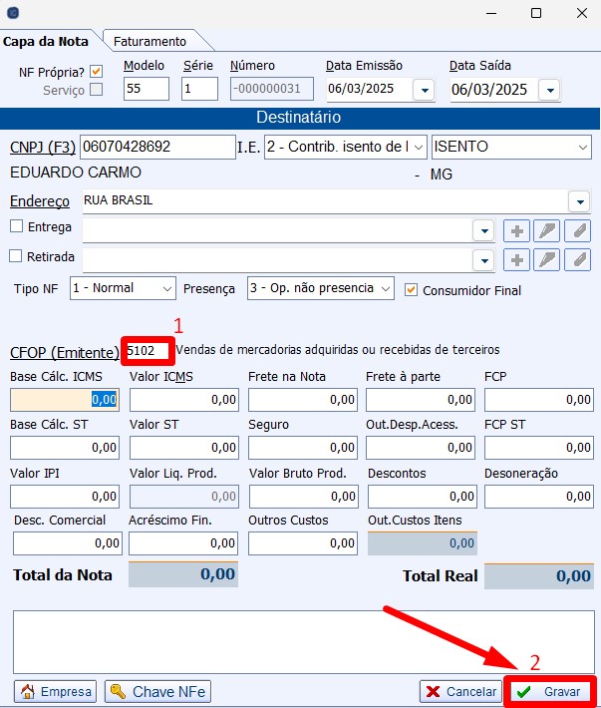Toggle the NF Própria checkbox
Image resolution: width=601 pixels, height=708 pixels.
coord(97,72)
